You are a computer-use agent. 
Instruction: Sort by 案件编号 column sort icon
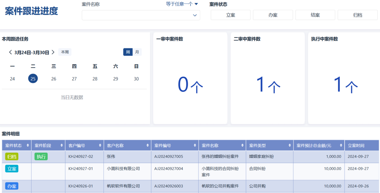pyautogui.click(x=195, y=146)
